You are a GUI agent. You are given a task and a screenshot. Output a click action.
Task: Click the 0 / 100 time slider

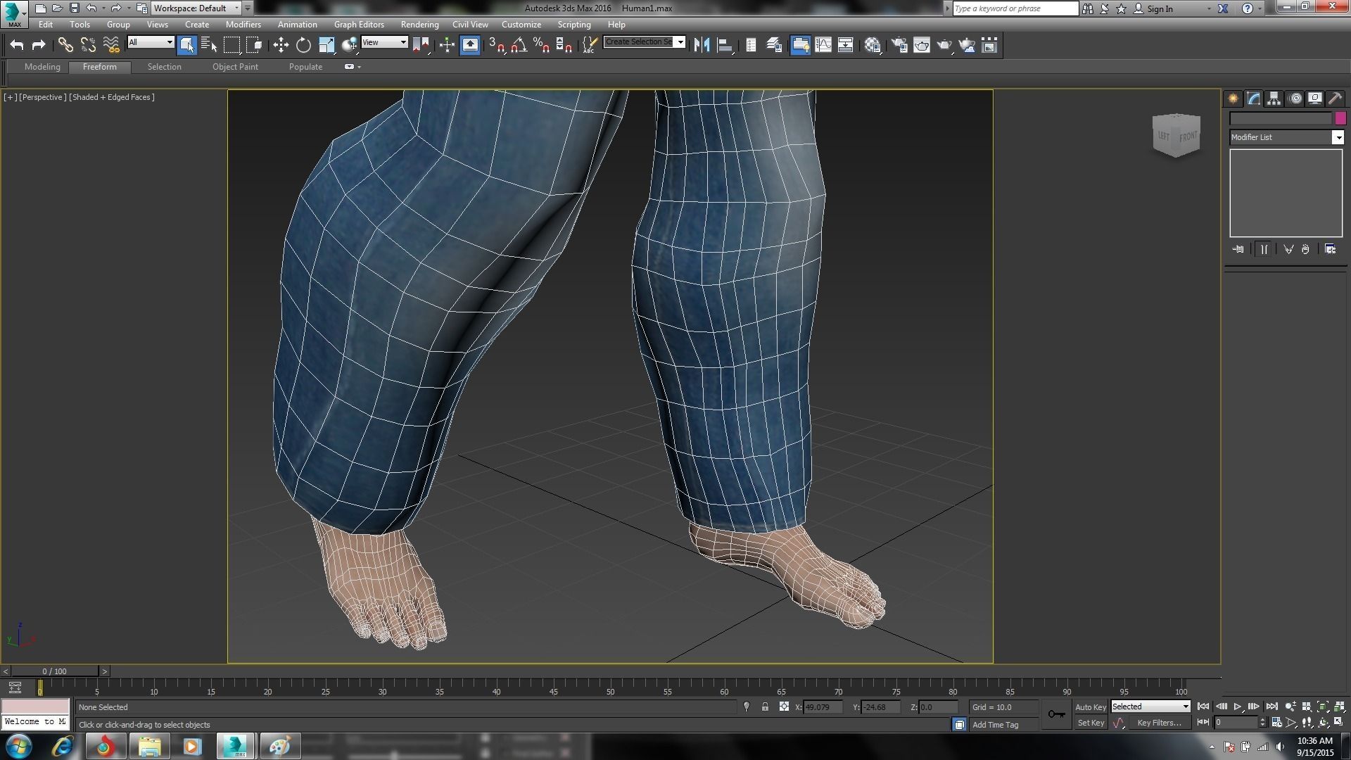pyautogui.click(x=54, y=671)
